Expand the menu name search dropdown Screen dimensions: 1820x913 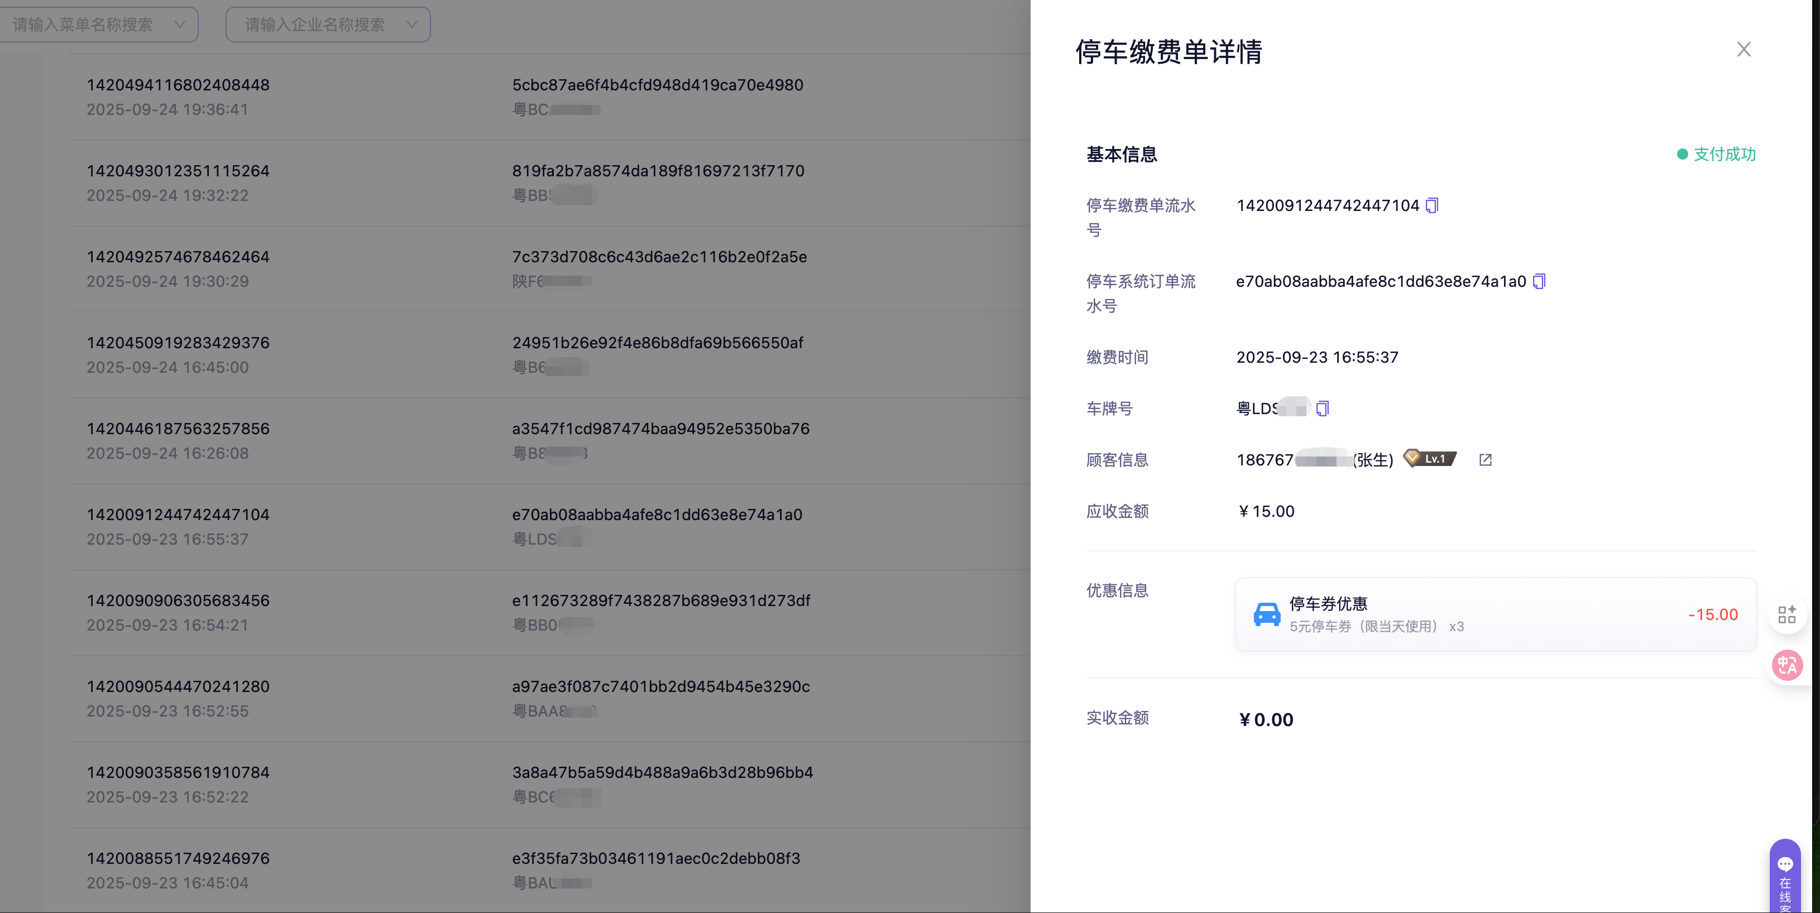coord(179,25)
